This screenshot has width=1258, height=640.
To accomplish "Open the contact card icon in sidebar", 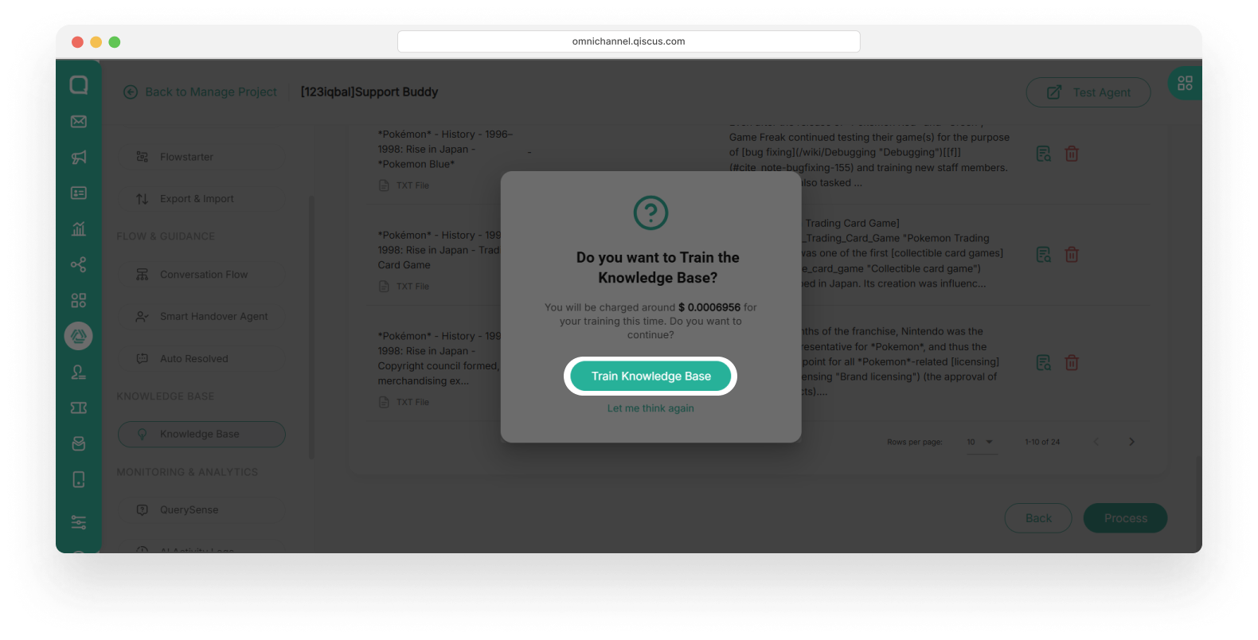I will [x=79, y=193].
